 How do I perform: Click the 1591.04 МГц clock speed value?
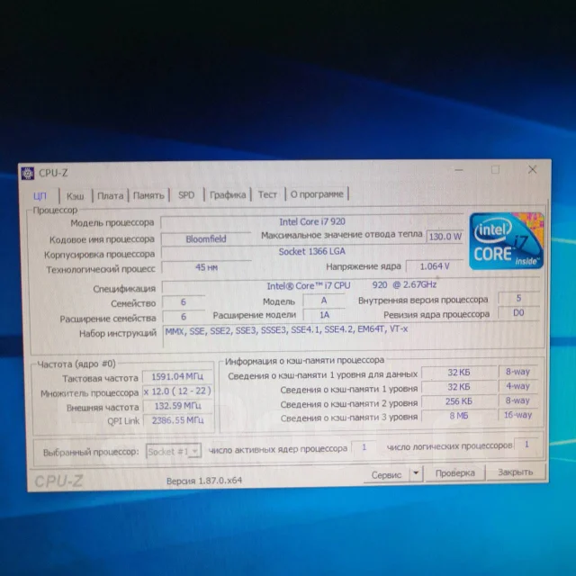tap(177, 376)
